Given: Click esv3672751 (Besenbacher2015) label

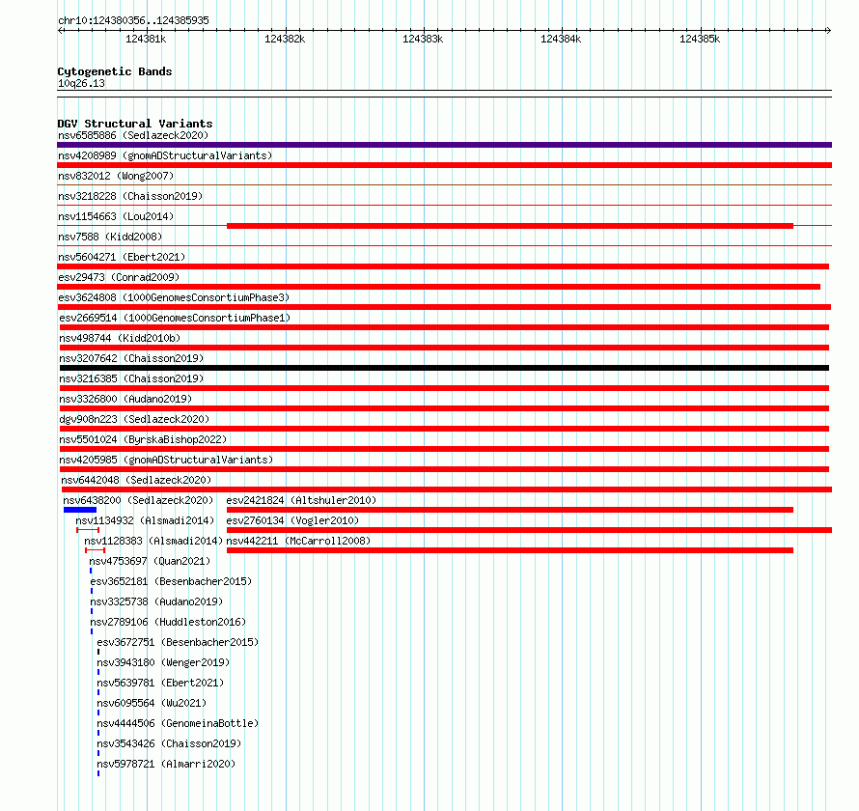Looking at the screenshot, I should coord(178,642).
